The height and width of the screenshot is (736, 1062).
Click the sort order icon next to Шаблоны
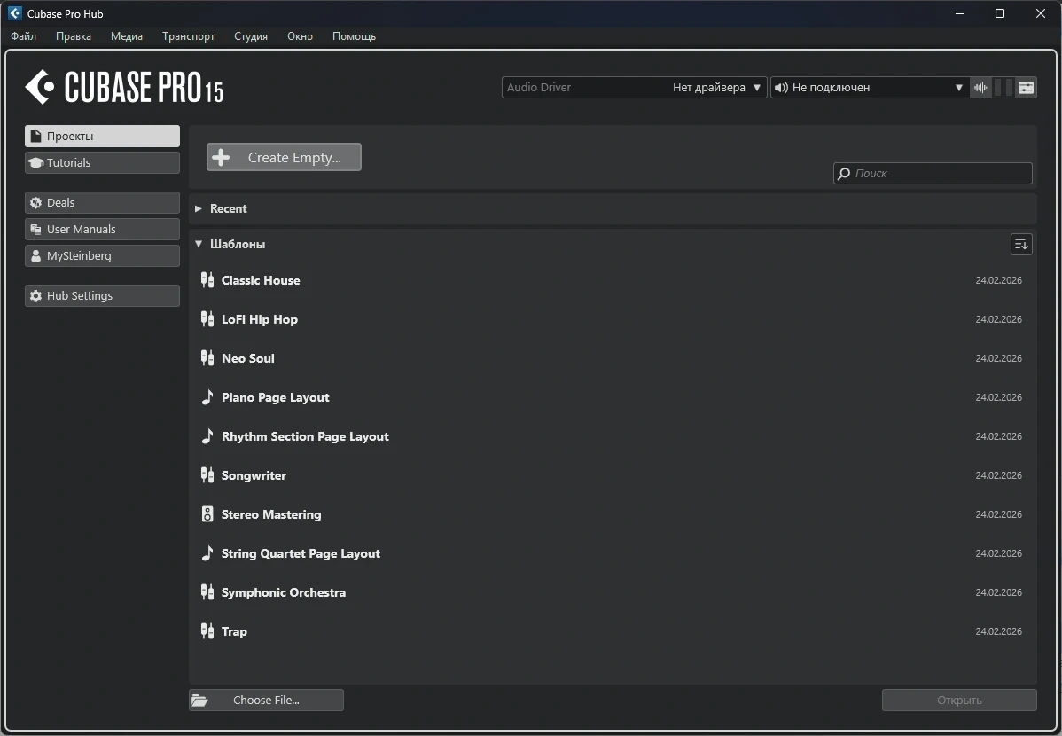[1021, 244]
